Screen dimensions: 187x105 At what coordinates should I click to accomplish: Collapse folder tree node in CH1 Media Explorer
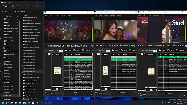click(x=46, y=54)
